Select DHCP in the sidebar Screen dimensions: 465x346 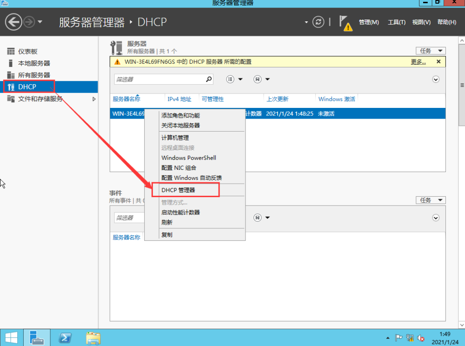click(49, 87)
